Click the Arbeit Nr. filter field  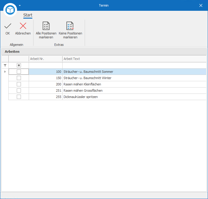click(45, 65)
